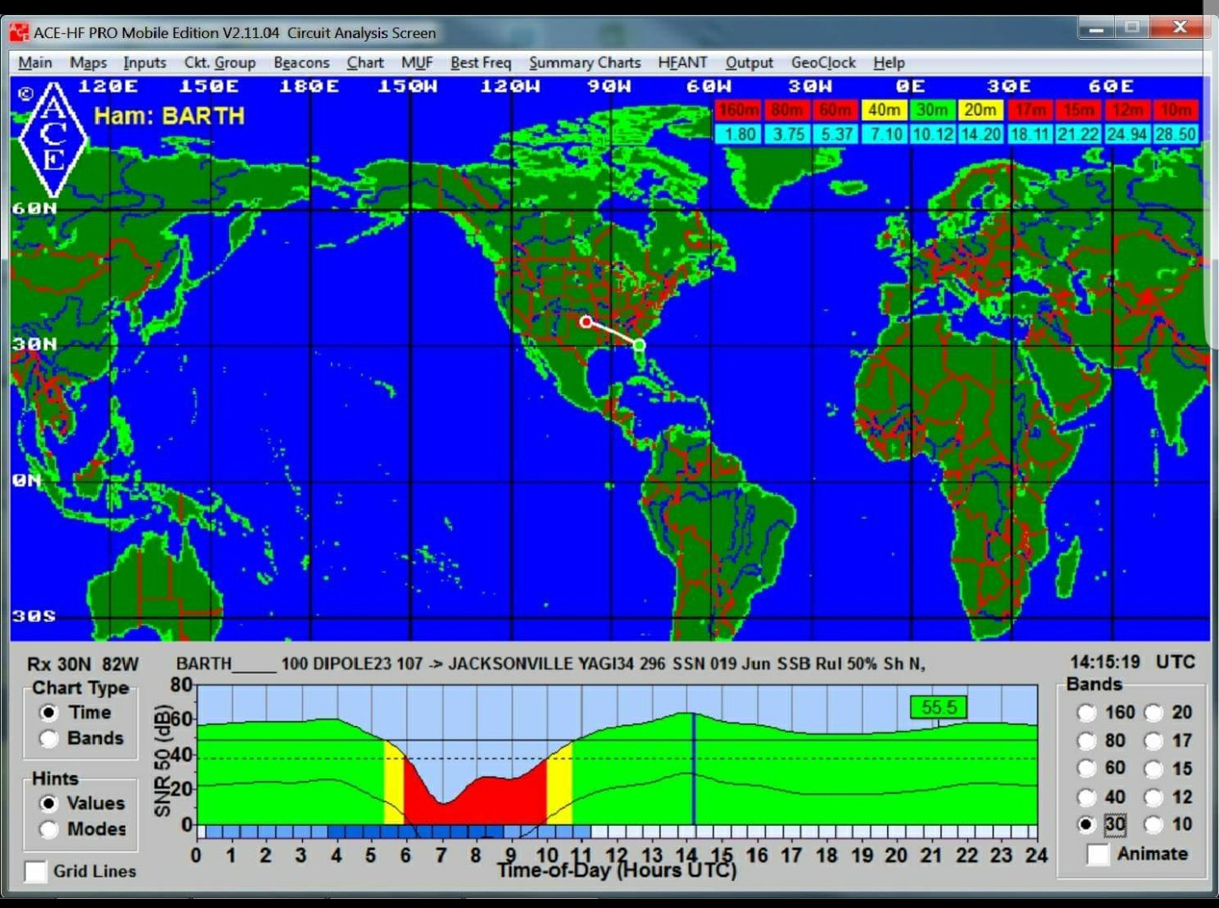
Task: Open the Ckt. Group menu
Action: [220, 63]
